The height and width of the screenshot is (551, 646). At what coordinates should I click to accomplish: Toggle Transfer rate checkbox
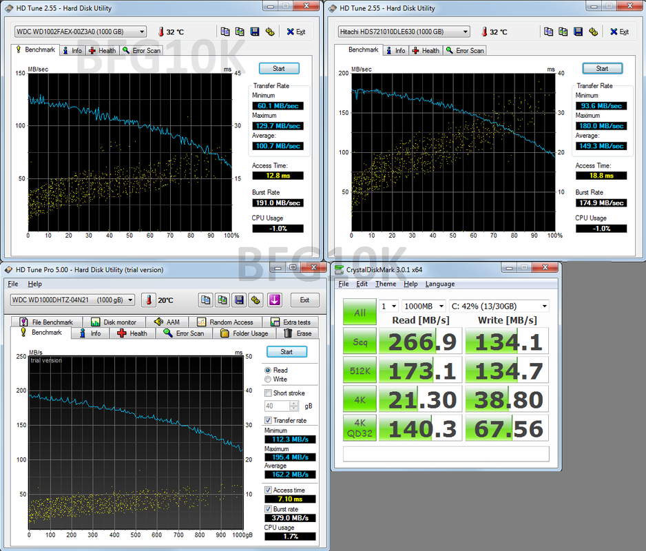click(x=268, y=420)
